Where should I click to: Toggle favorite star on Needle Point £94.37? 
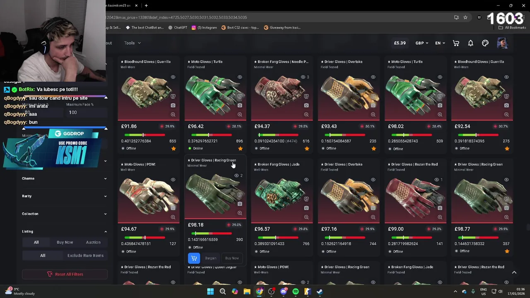(307, 148)
